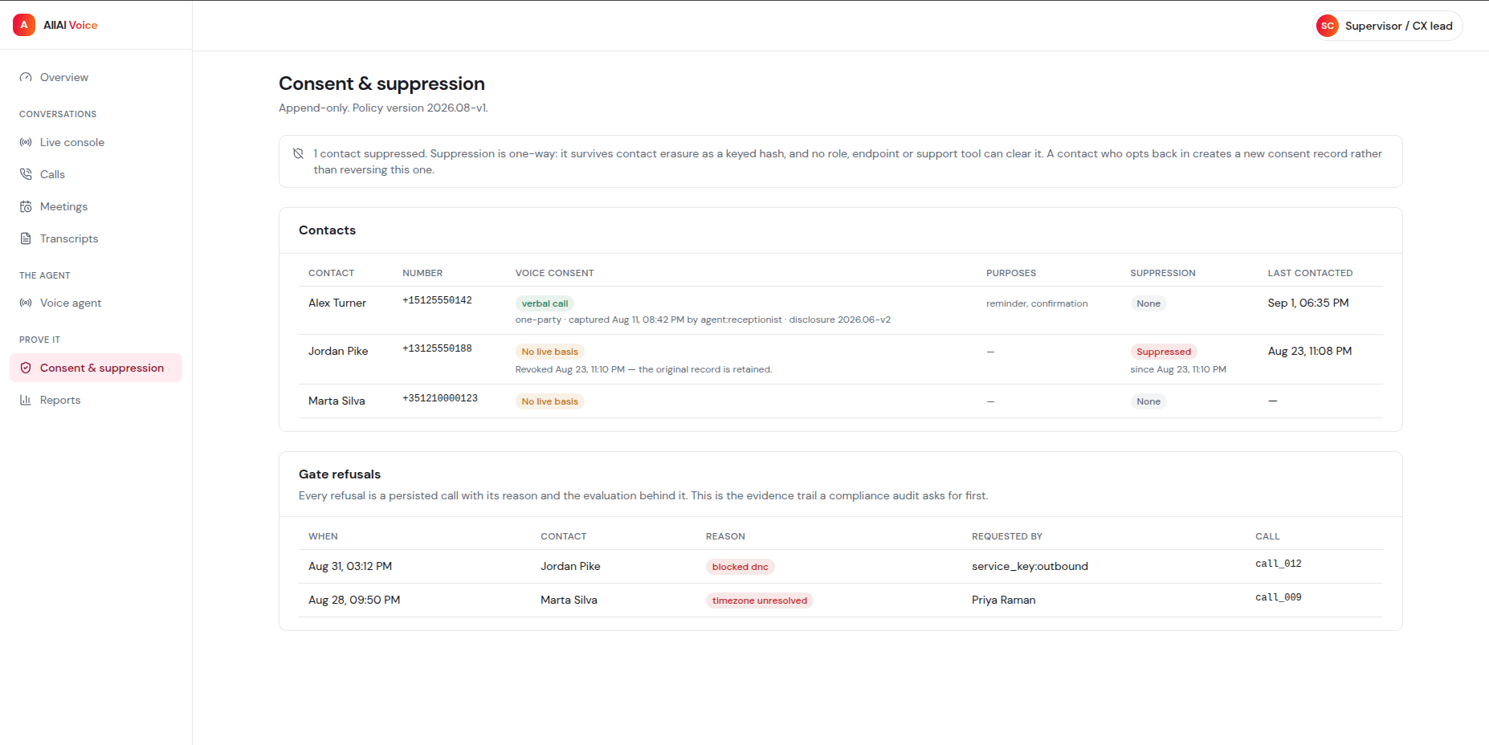1489x745 pixels.
Task: Click the Transcripts document icon
Action: click(26, 238)
